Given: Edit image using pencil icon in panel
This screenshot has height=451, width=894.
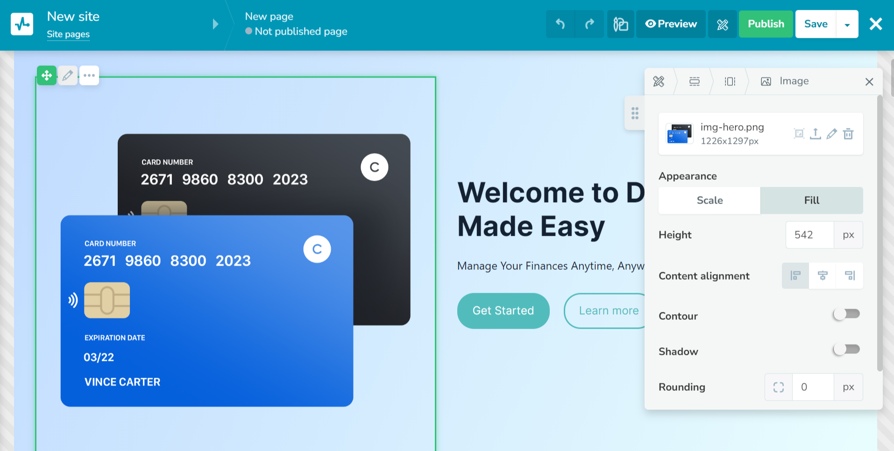Looking at the screenshot, I should (x=831, y=134).
